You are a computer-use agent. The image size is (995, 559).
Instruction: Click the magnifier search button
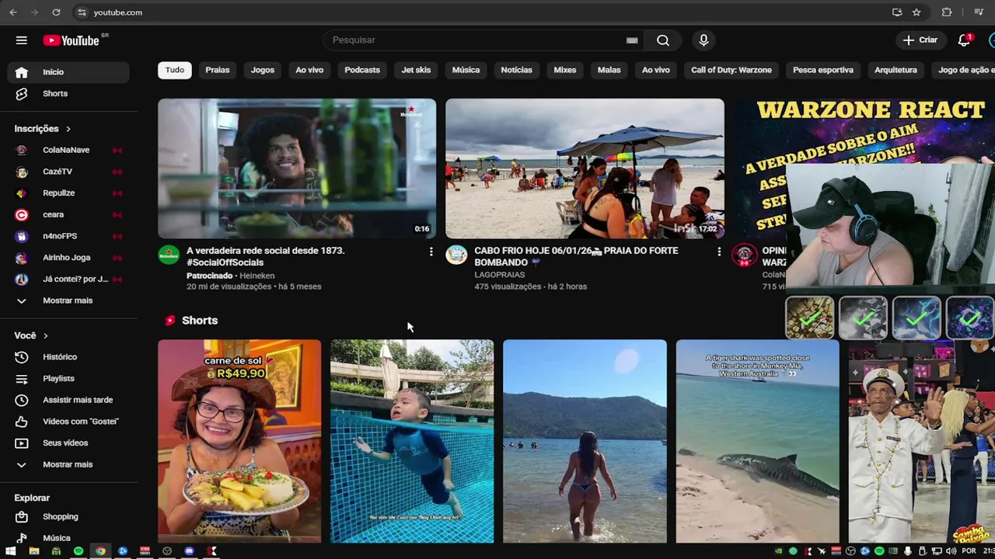[x=663, y=40]
